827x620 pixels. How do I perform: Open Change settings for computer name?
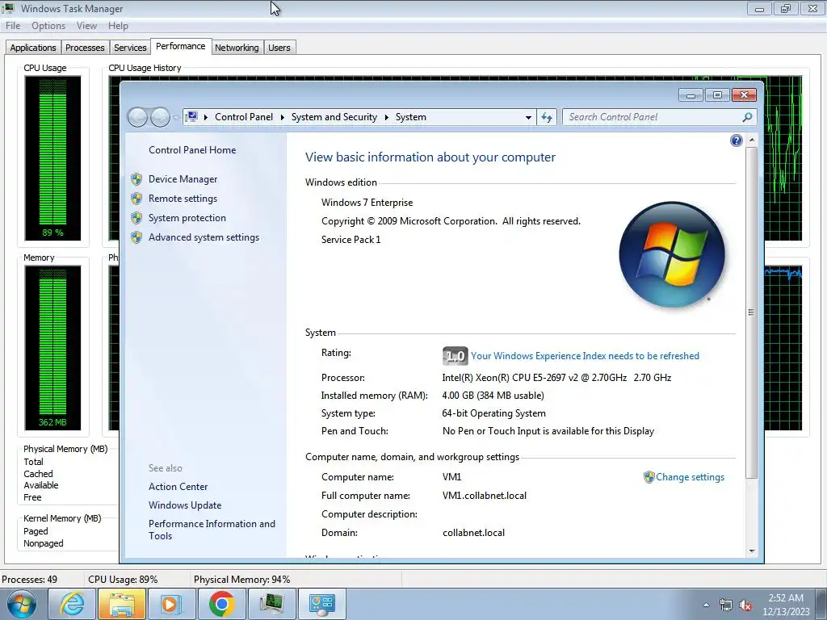click(x=690, y=477)
